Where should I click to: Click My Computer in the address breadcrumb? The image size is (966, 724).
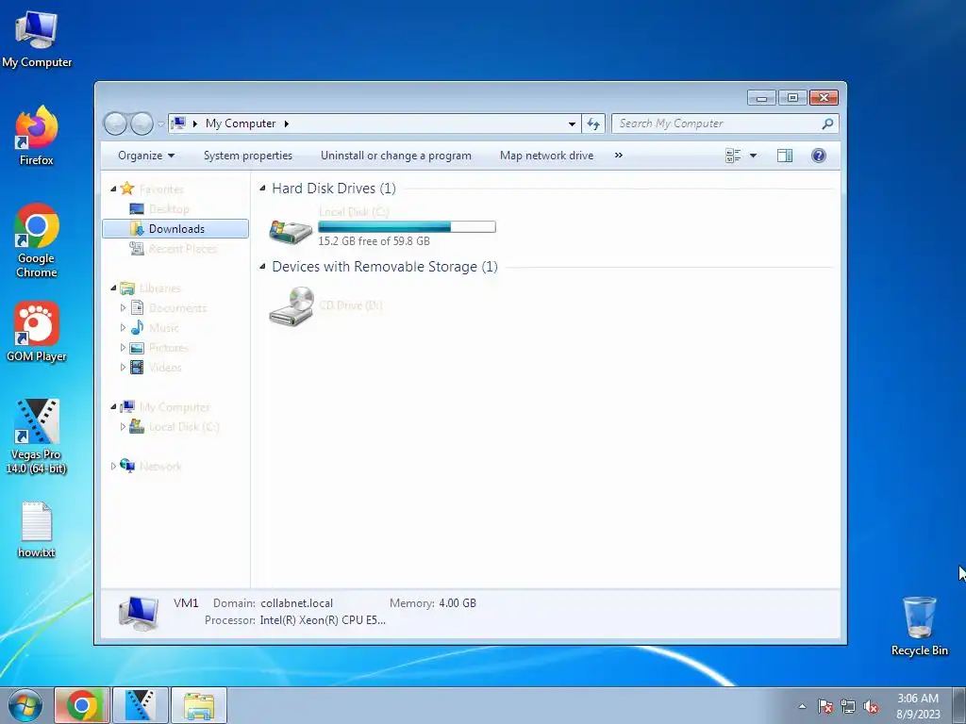pyautogui.click(x=241, y=123)
